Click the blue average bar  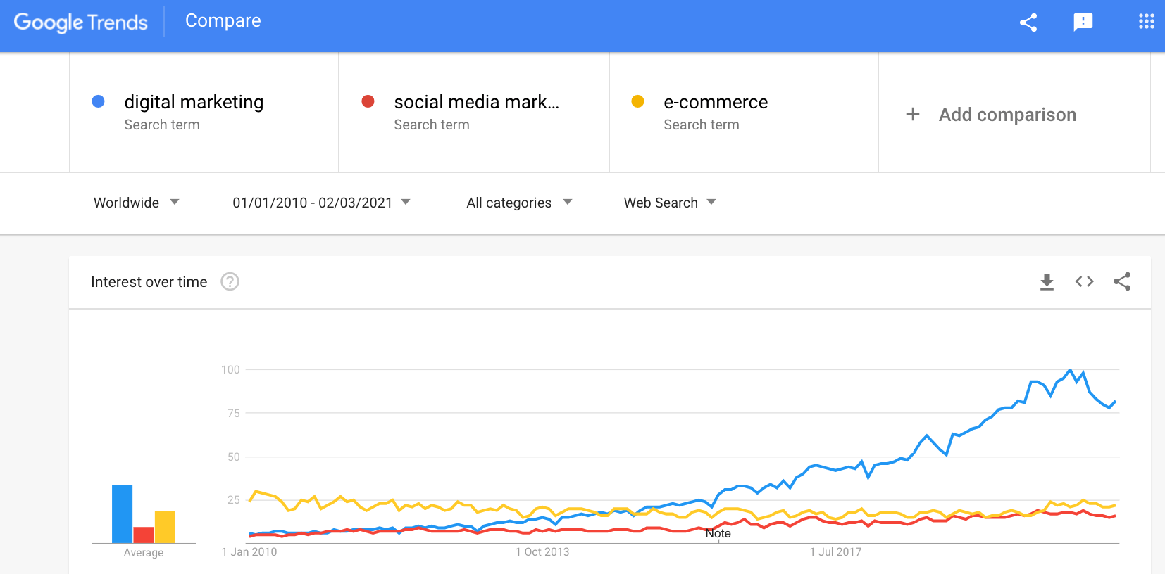[122, 514]
